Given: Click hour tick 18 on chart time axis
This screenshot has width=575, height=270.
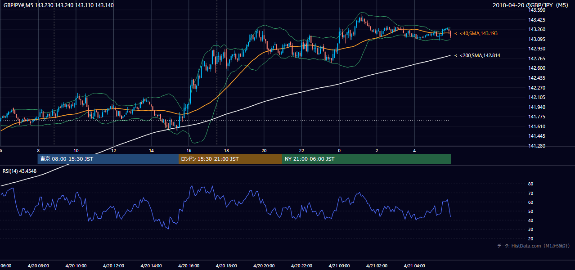Looking at the screenshot, I should [226, 150].
